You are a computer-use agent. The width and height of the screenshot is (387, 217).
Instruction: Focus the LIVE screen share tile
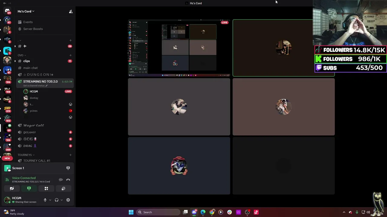pyautogui.click(x=179, y=48)
